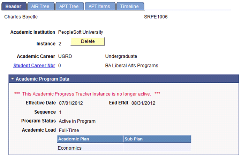Screen dimensions: 241x157
Task: Click the student name Charles Boyette
Action: pyautogui.click(x=21, y=17)
